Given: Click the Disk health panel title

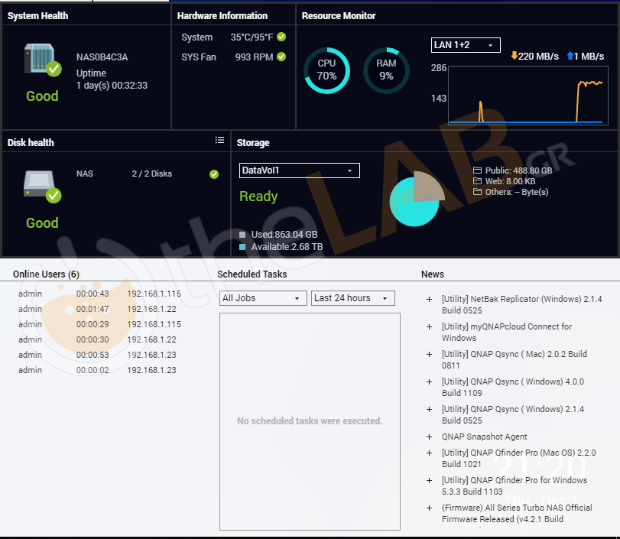Looking at the screenshot, I should [31, 143].
